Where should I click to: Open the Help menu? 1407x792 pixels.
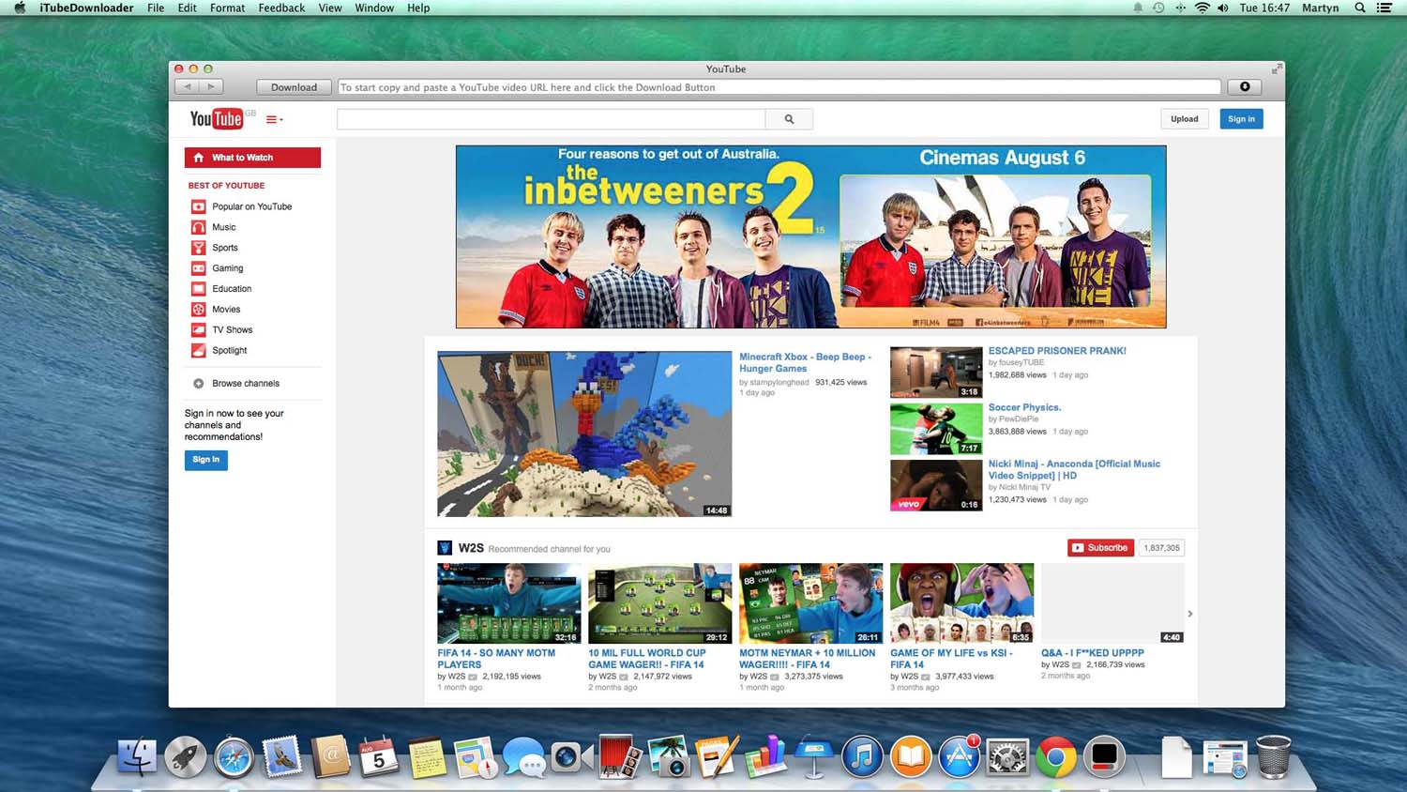point(418,8)
